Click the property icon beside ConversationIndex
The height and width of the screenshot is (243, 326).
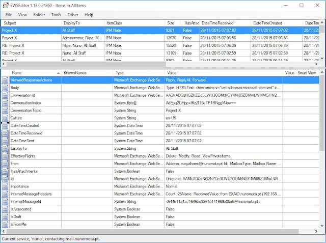pos(5,103)
